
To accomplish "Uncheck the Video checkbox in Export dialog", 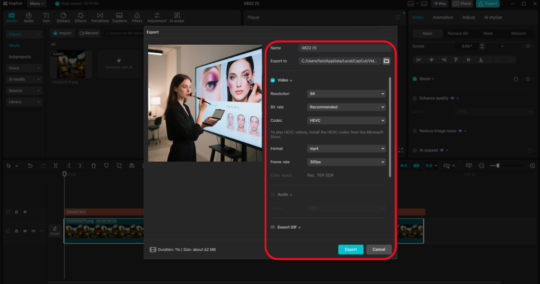I will pyautogui.click(x=273, y=80).
